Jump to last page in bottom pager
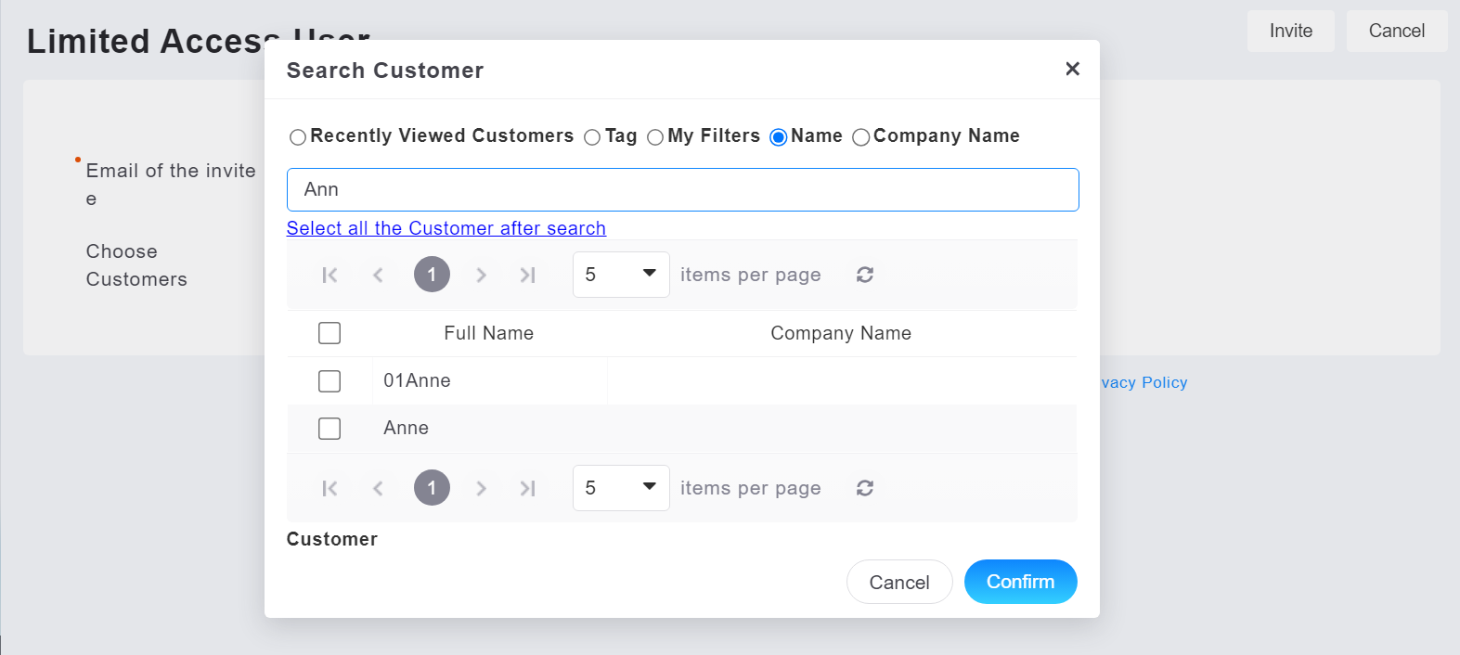Image resolution: width=1460 pixels, height=655 pixels. [528, 488]
